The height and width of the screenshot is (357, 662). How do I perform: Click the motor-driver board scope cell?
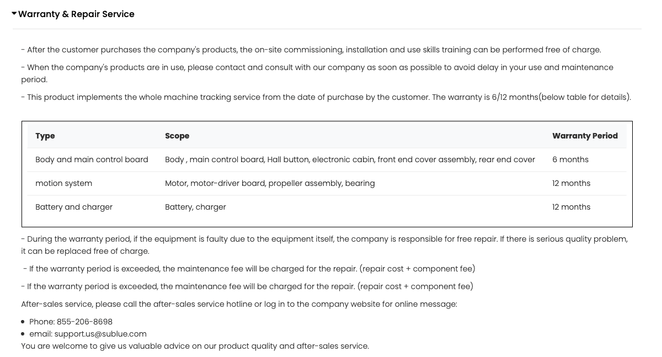tap(270, 183)
